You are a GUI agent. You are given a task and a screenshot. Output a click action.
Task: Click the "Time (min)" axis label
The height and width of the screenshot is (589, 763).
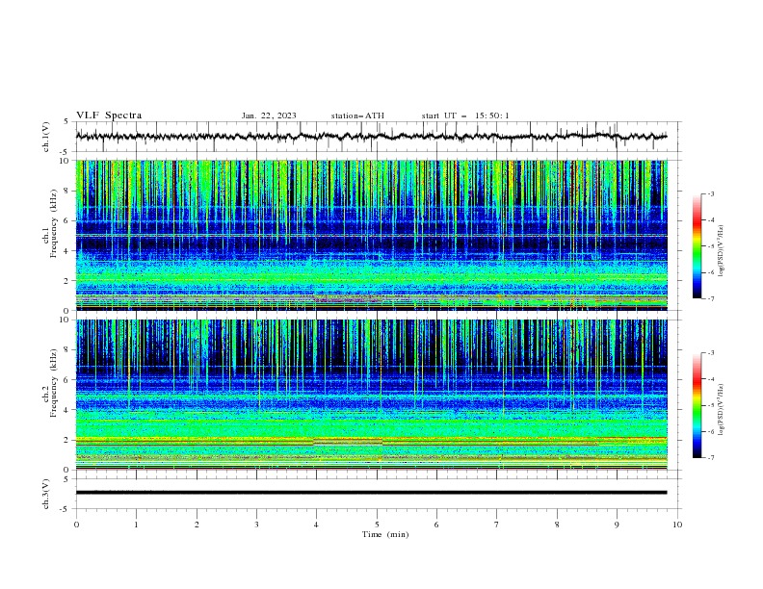click(385, 534)
